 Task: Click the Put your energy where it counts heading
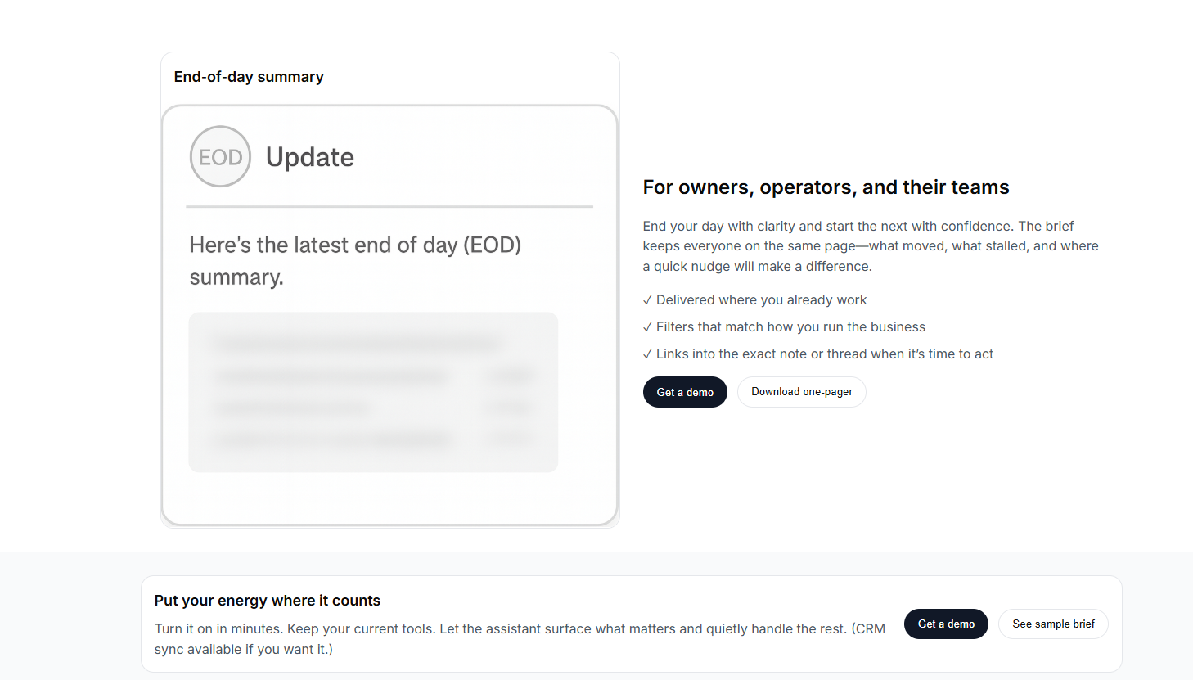click(x=268, y=601)
